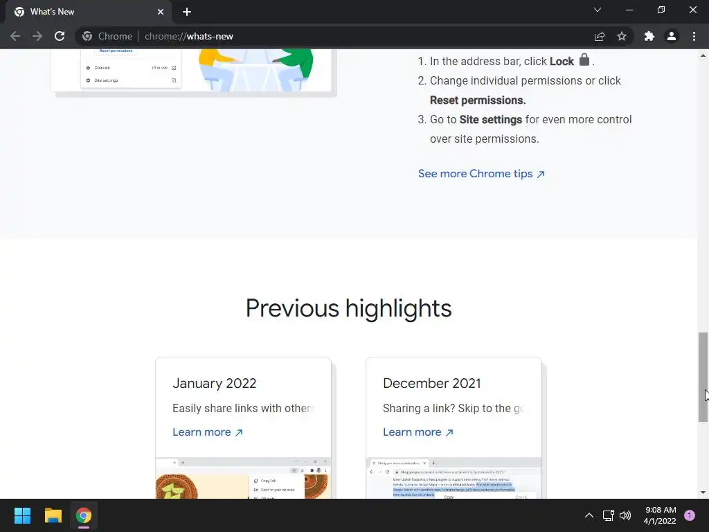Open the volume speaker tray icon
This screenshot has width=709, height=532.
625,515
